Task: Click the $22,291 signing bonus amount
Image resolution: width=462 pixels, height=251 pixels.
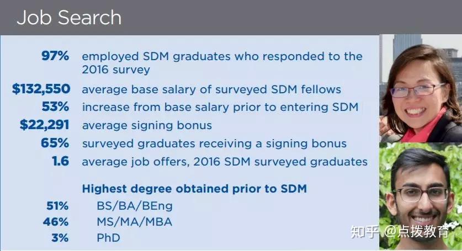Action: tap(45, 125)
